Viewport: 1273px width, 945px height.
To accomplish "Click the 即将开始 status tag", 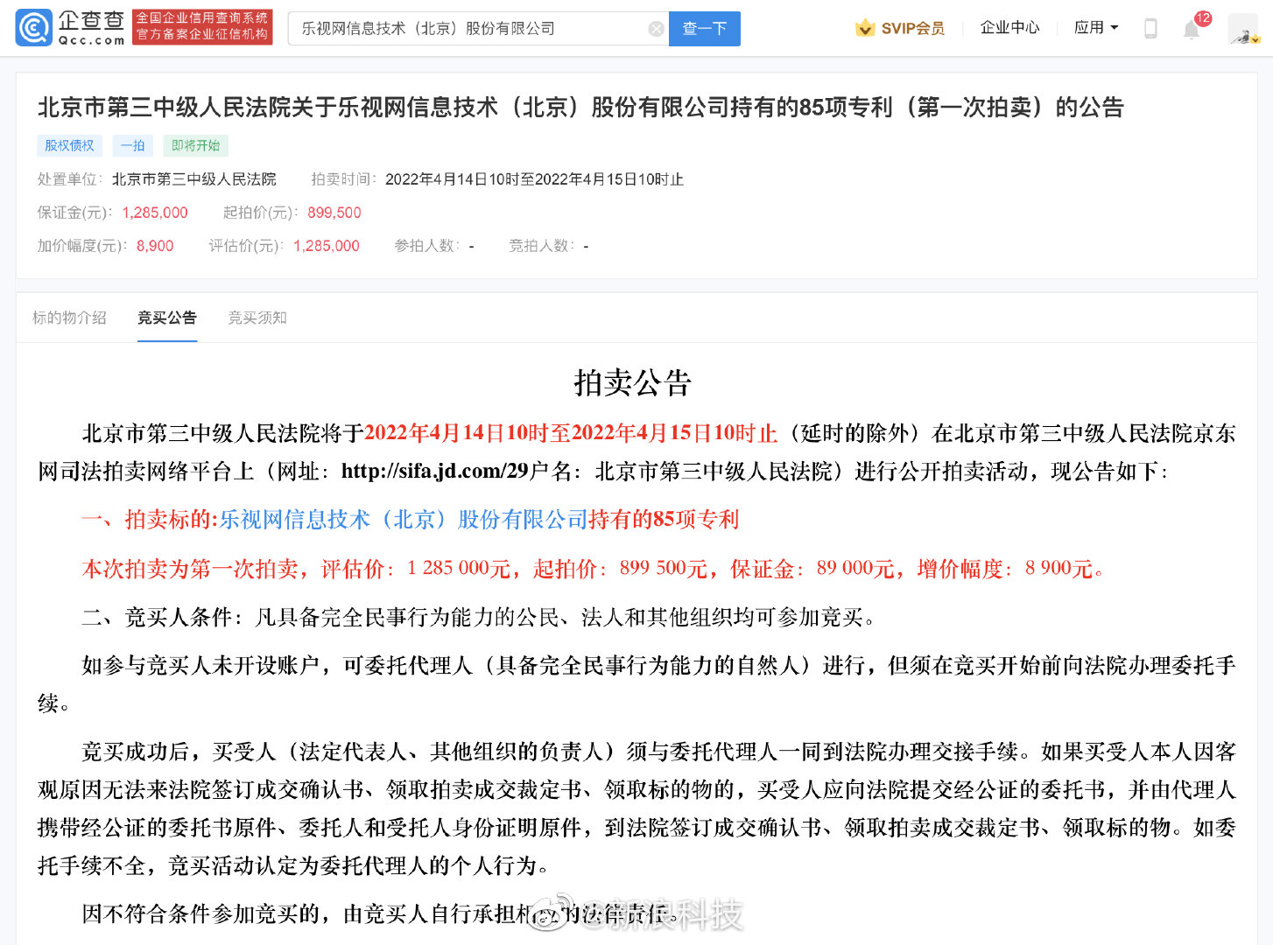I will pyautogui.click(x=196, y=146).
